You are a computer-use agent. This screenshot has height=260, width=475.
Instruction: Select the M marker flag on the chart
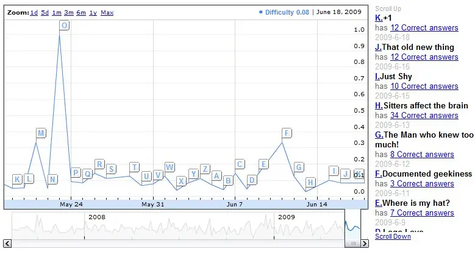41,133
